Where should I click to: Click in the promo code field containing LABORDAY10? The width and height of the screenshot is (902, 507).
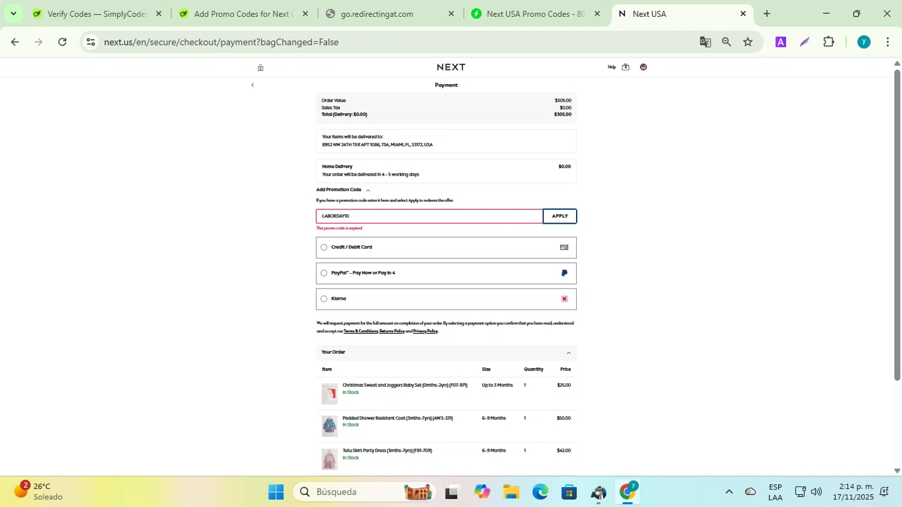click(x=429, y=217)
